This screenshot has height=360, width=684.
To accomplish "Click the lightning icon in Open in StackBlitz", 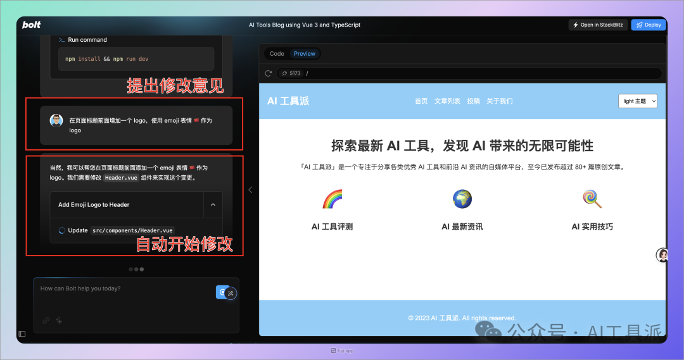I will pyautogui.click(x=575, y=25).
